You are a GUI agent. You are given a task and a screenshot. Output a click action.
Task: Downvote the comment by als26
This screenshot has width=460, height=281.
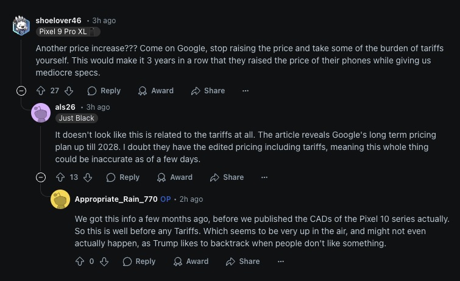click(x=88, y=177)
